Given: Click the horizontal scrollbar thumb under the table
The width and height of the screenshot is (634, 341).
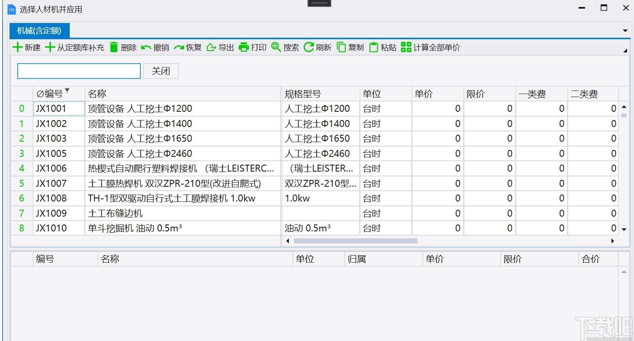Looking at the screenshot, I should 356,241.
